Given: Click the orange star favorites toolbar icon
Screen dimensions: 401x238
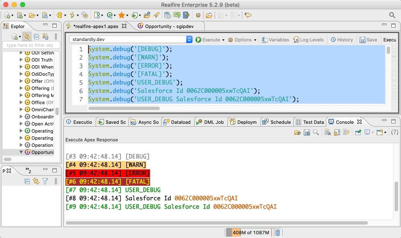Looking at the screenshot, I should [x=122, y=15].
